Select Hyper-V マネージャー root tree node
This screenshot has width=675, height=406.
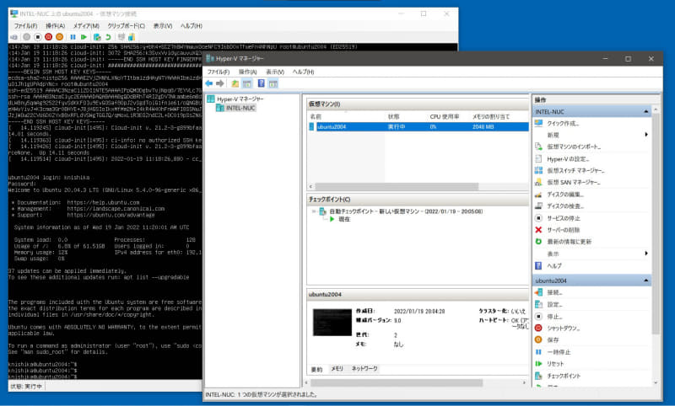click(240, 99)
